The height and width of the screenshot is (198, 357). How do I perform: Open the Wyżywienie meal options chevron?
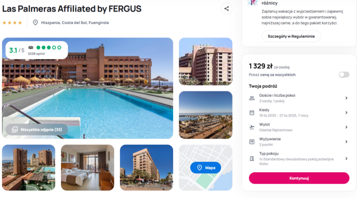[346, 142]
